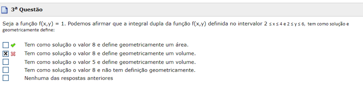Image resolution: width=363 pixels, height=102 pixels.
Task: Click the document icon beside 3ª Questão
Action: point(4,10)
